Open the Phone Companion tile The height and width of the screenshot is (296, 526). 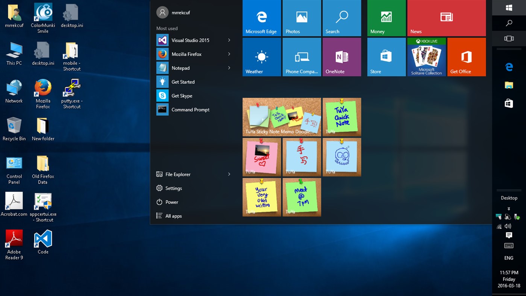pyautogui.click(x=302, y=57)
